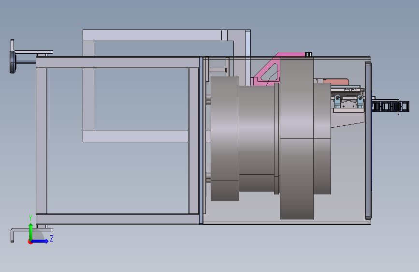The image size is (419, 272).
Task: Select the black cable drag chain on right
Action: [x=390, y=106]
